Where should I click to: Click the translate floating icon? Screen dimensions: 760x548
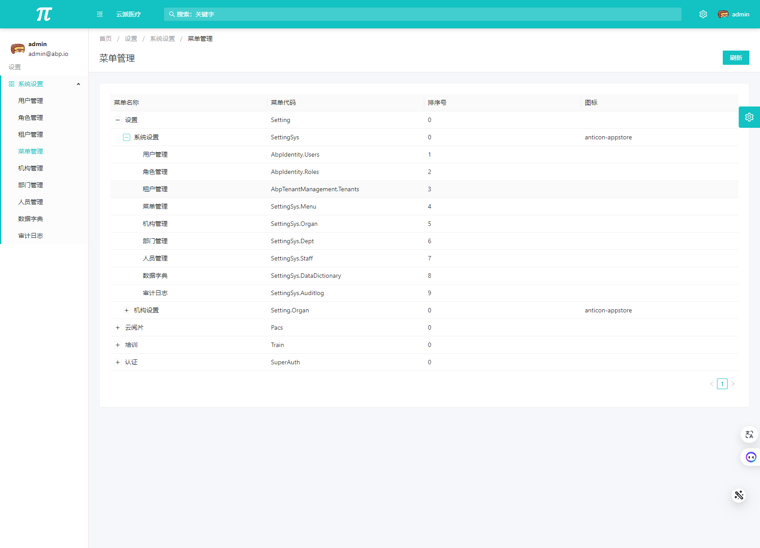(x=749, y=434)
